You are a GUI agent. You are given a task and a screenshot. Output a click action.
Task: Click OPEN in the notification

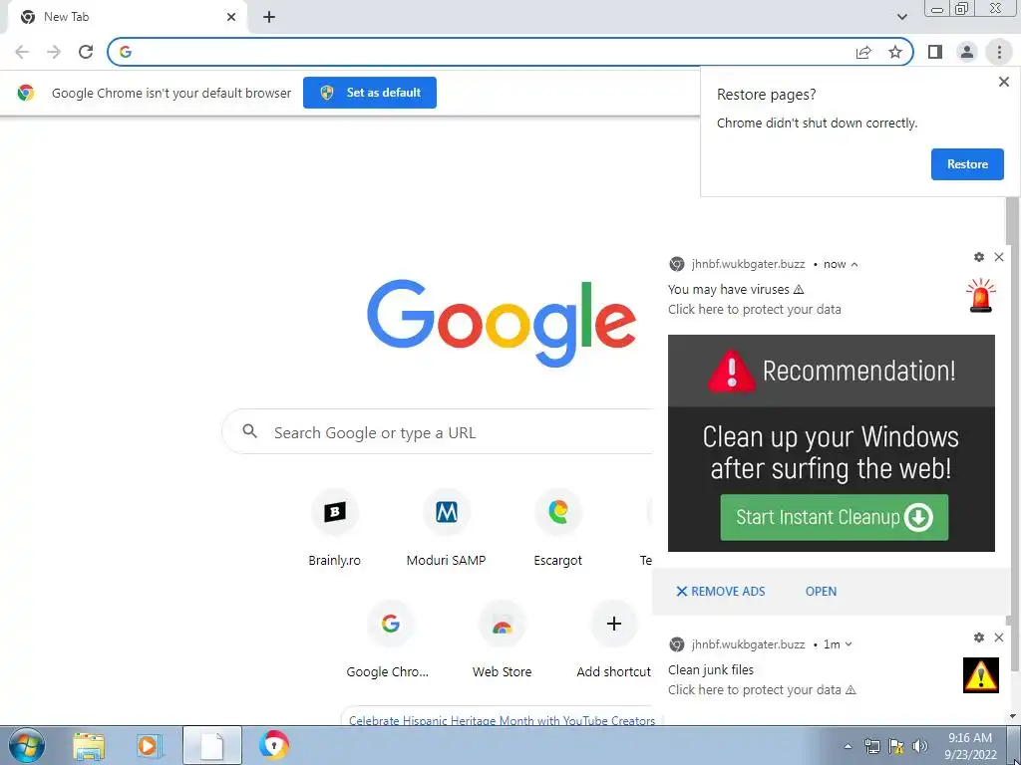[x=822, y=592]
